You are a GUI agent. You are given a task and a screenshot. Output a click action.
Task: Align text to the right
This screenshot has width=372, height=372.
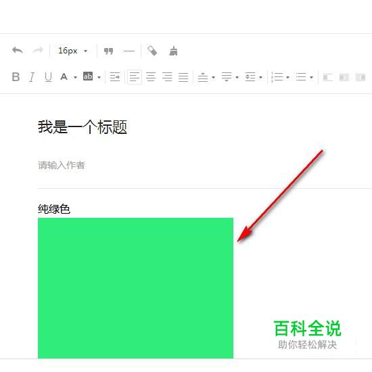(167, 77)
